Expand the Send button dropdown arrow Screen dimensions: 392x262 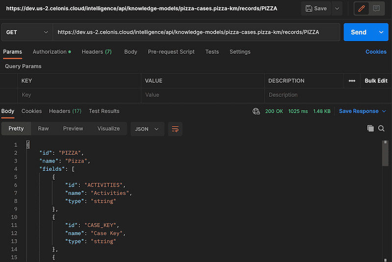click(x=381, y=32)
